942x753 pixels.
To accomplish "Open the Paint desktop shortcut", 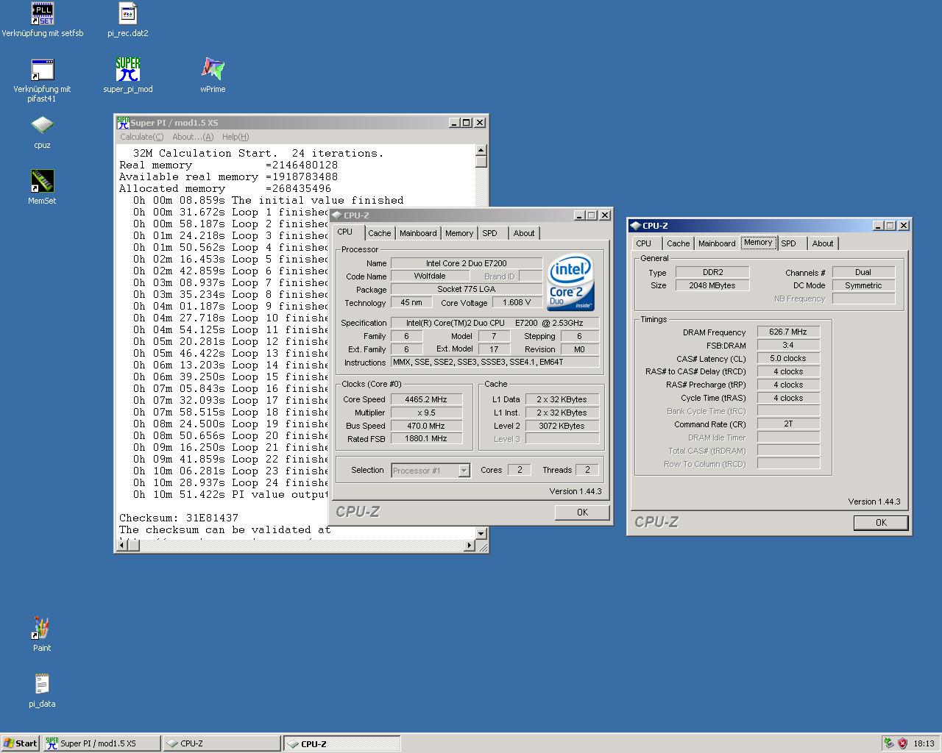I will click(42, 628).
